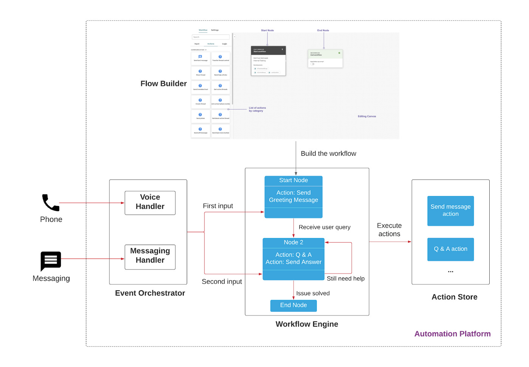This screenshot has height=367, width=529.
Task: Click the Editing Canvas annotation text
Action: 367,116
